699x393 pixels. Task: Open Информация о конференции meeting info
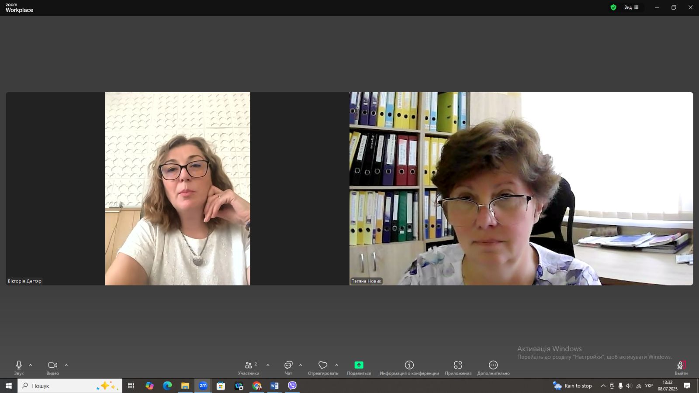tap(409, 367)
